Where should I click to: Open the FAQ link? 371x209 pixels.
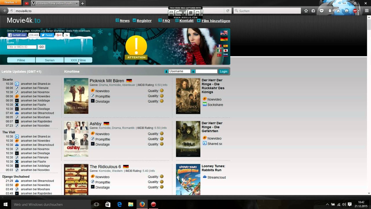coord(166,21)
